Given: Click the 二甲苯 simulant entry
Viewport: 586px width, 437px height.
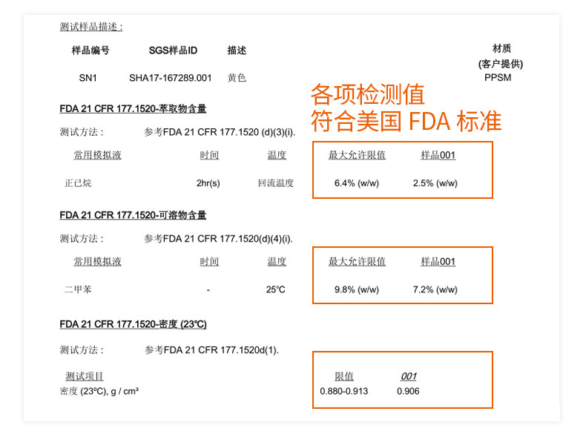Looking at the screenshot, I should pos(78,289).
